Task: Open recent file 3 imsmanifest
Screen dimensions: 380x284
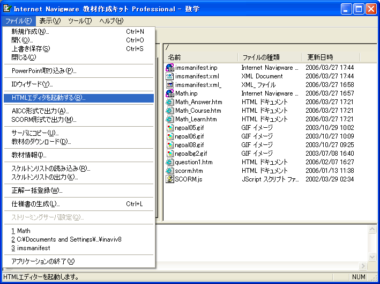Action: click(79, 248)
